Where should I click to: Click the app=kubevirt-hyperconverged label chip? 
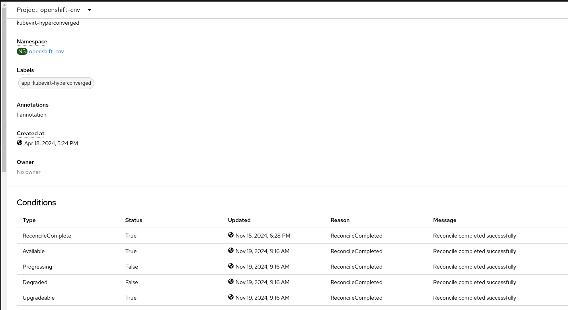click(56, 83)
